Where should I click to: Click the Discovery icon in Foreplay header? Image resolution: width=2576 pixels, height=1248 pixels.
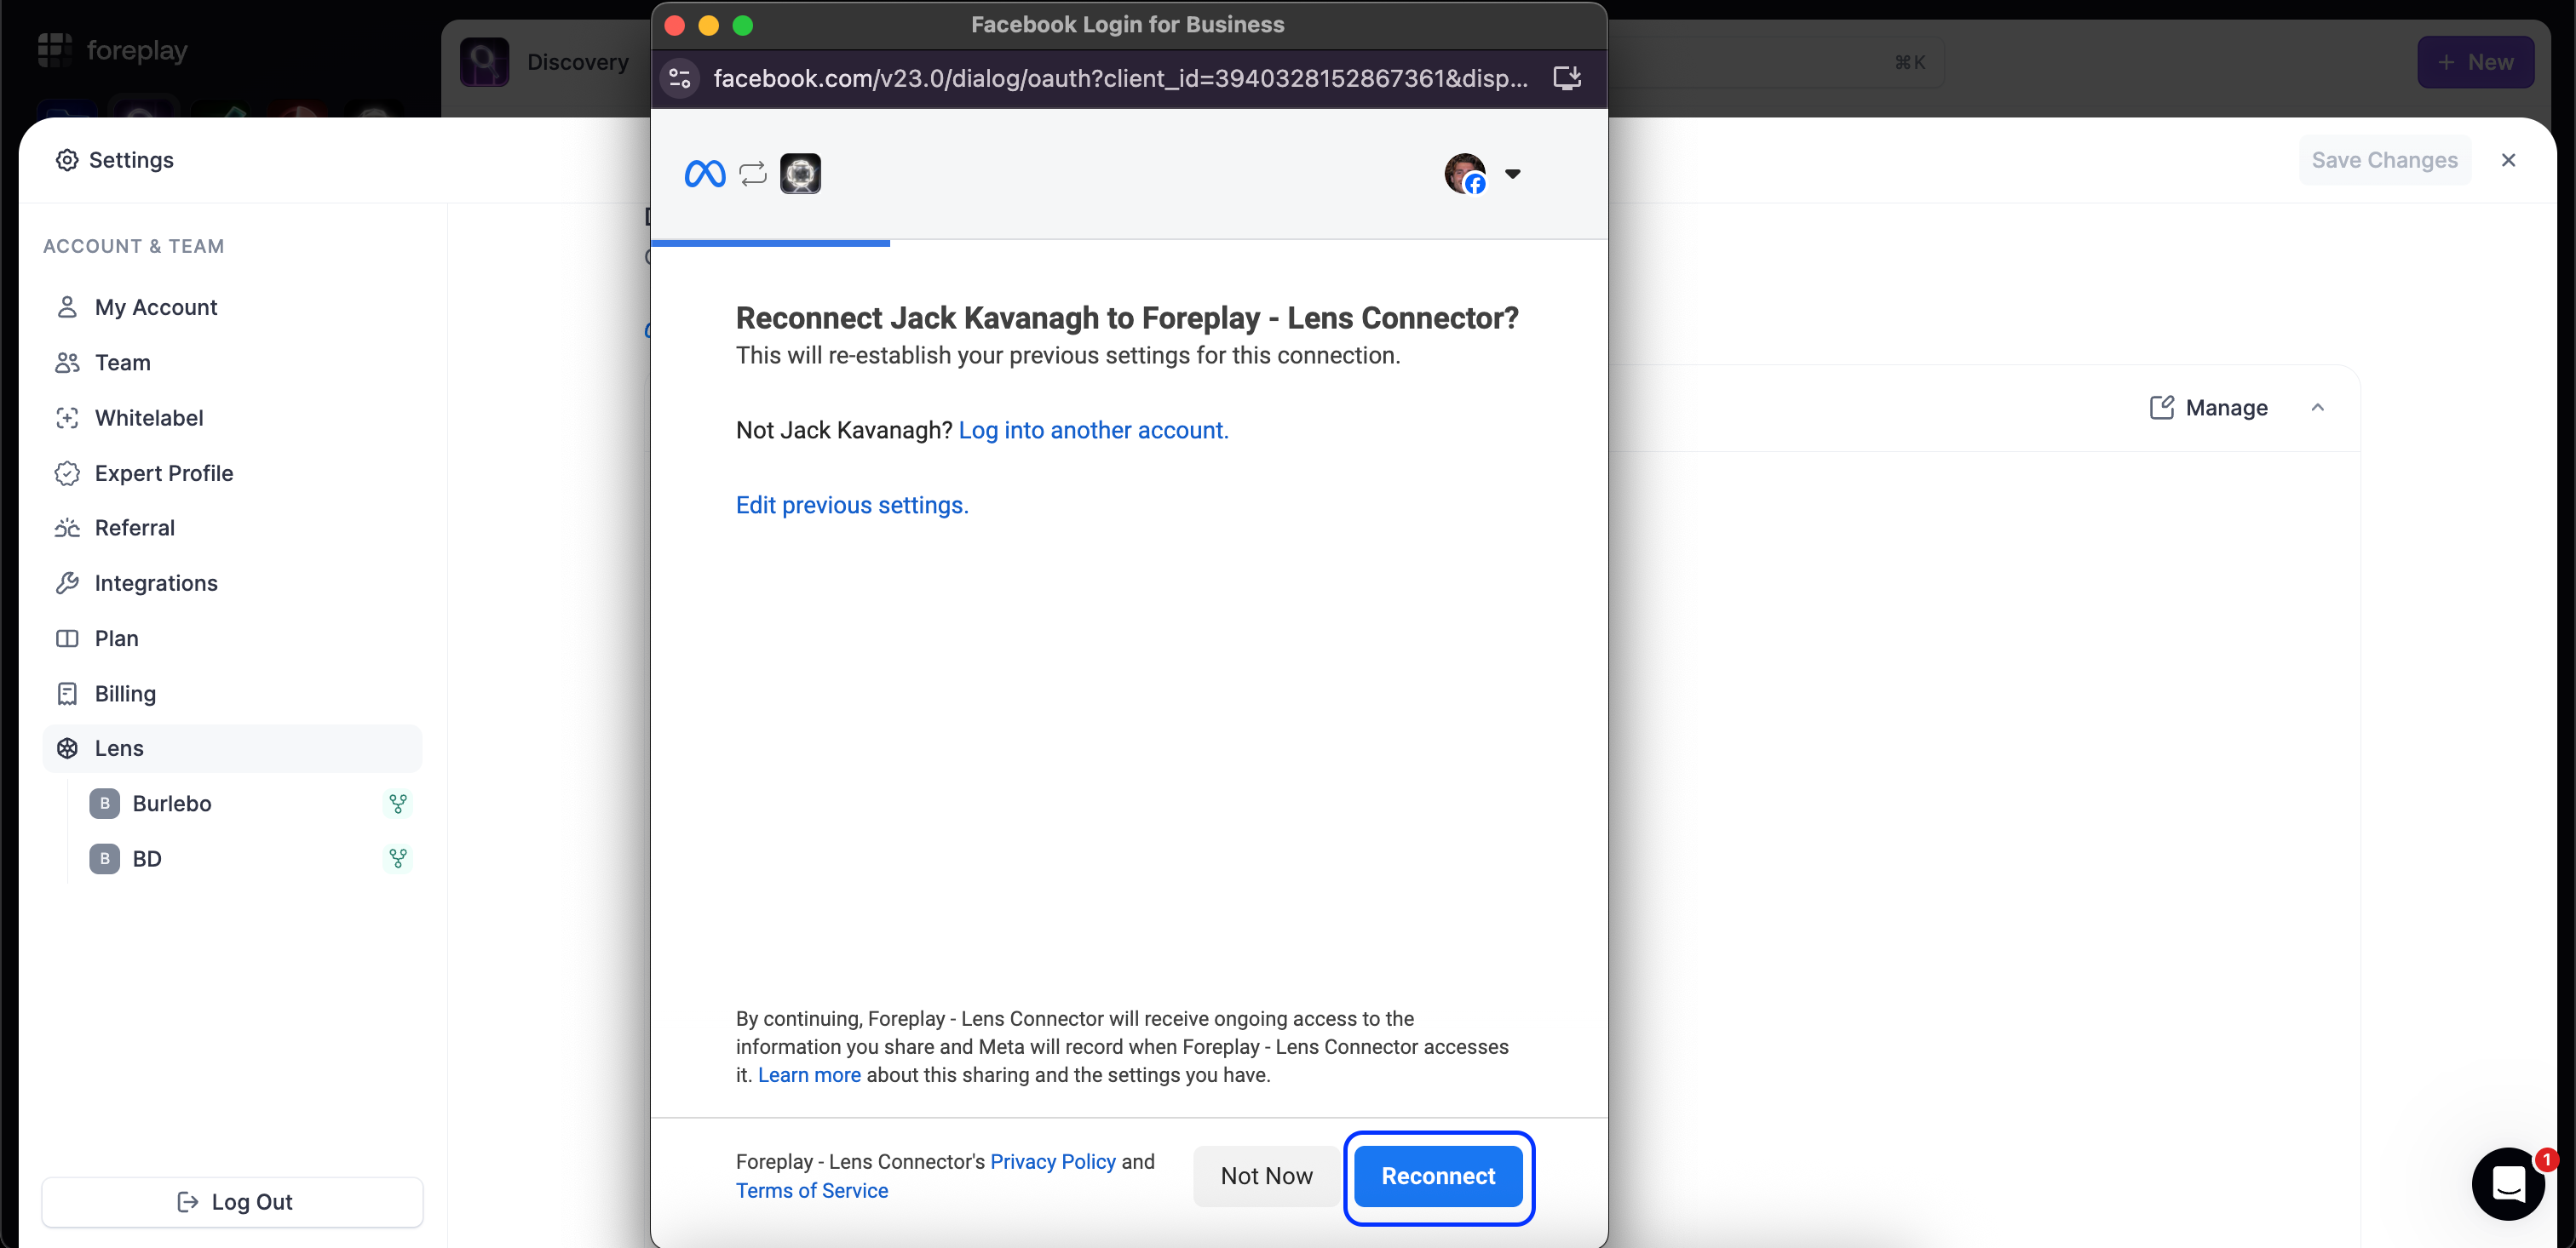click(485, 62)
